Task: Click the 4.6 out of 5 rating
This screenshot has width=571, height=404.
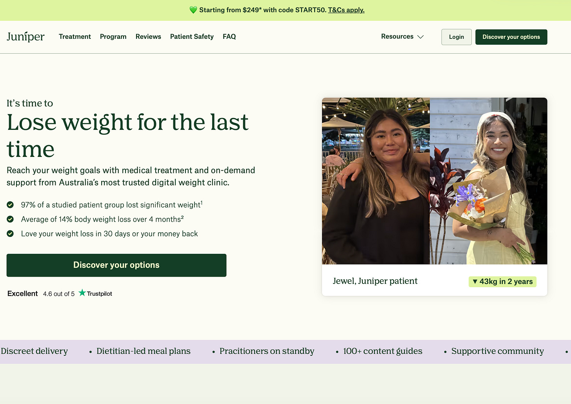Action: coord(59,294)
